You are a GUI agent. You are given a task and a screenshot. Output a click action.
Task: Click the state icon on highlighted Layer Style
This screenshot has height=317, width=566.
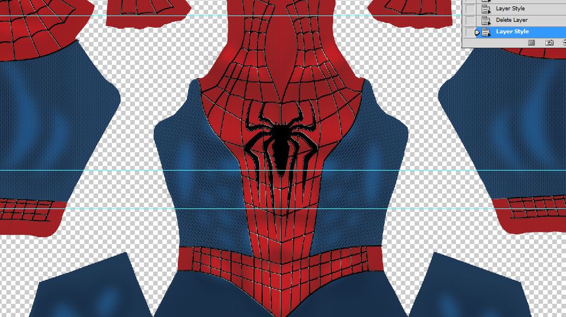point(486,32)
